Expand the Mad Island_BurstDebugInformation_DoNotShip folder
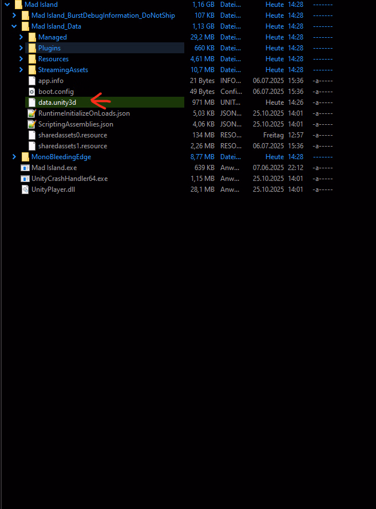This screenshot has height=509, width=376. (14, 15)
